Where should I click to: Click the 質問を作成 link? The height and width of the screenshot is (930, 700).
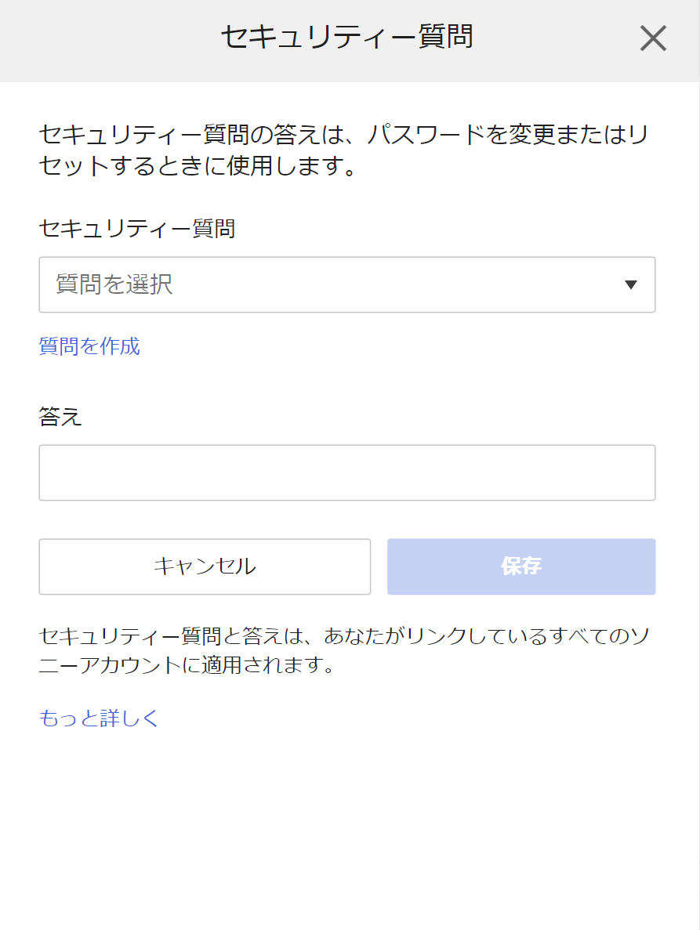click(x=89, y=346)
